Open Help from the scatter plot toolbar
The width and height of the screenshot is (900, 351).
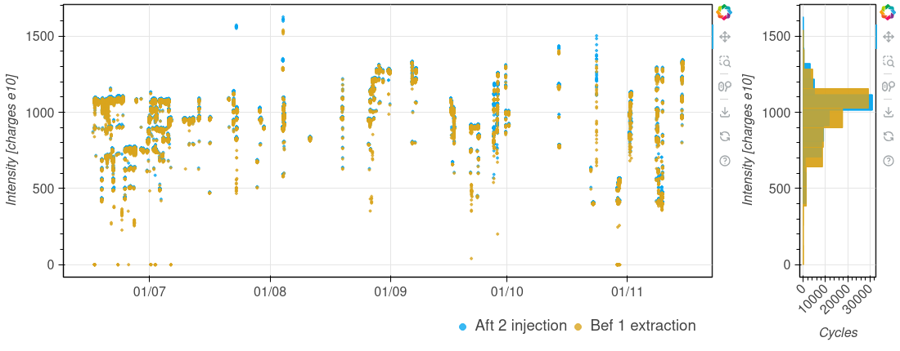tap(724, 161)
